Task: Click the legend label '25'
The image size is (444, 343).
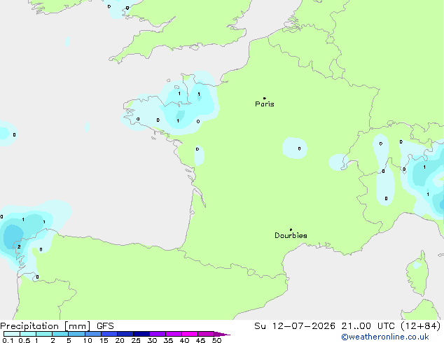Action: click(x=136, y=340)
